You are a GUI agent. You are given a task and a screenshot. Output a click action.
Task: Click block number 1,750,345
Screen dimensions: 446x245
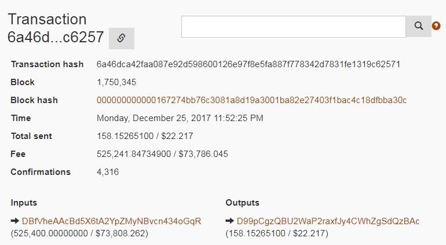point(116,82)
